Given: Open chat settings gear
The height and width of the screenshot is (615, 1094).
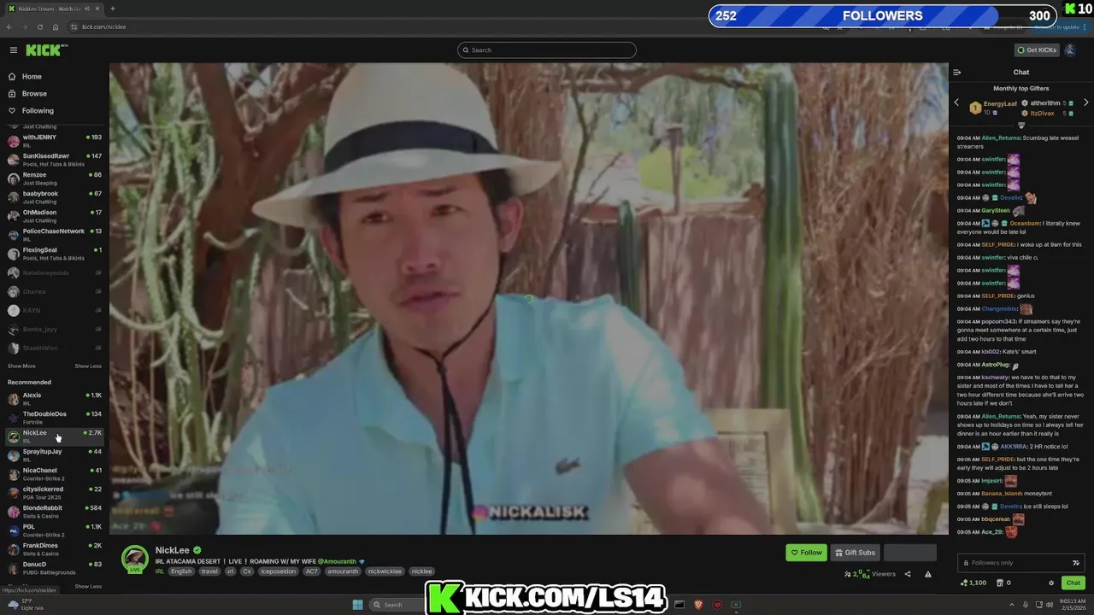Looking at the screenshot, I should click(x=1051, y=583).
